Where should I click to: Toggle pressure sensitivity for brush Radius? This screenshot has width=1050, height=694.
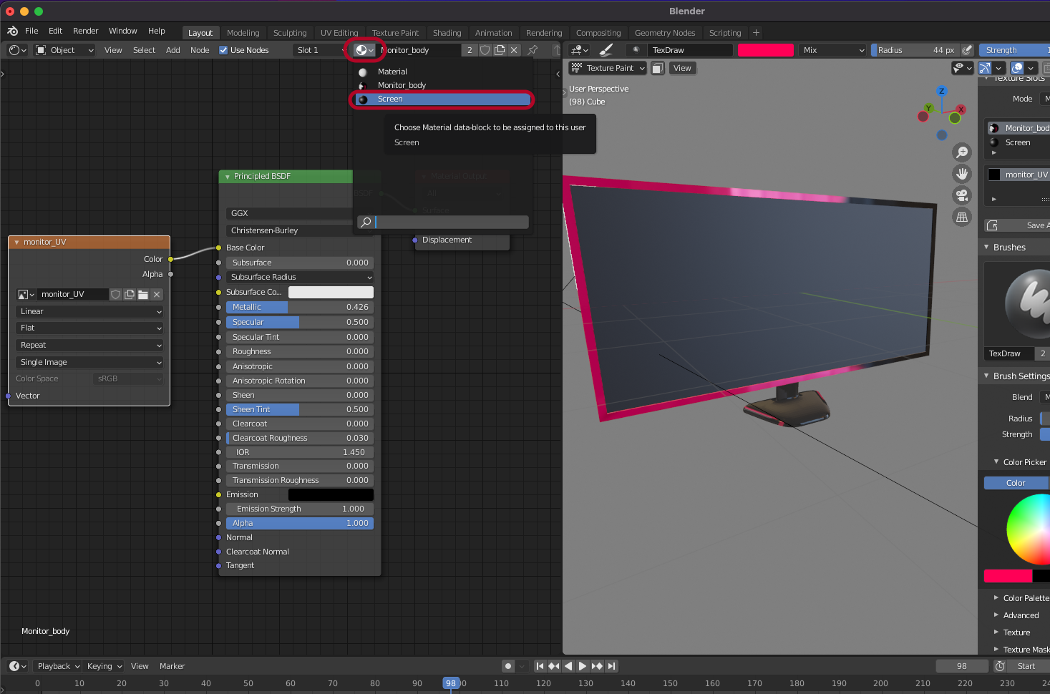coord(967,50)
